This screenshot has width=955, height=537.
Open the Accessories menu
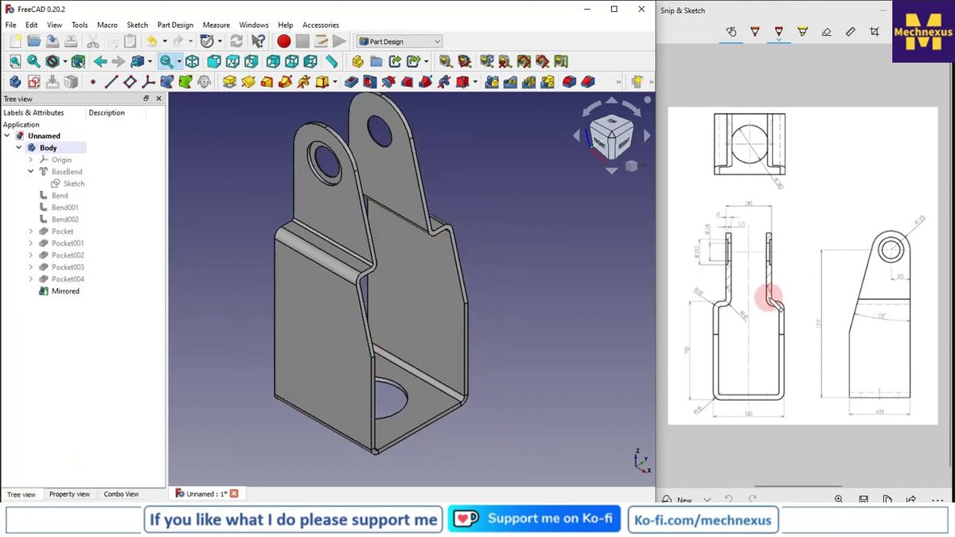point(321,25)
